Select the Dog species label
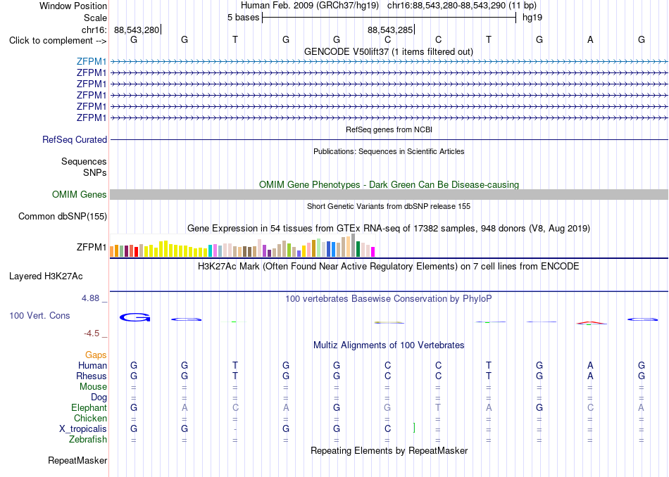This screenshot has width=669, height=477. pyautogui.click(x=99, y=397)
